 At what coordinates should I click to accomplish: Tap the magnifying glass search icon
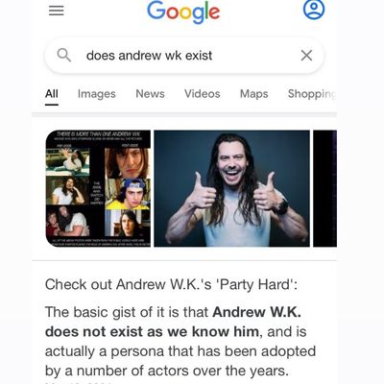tap(64, 55)
